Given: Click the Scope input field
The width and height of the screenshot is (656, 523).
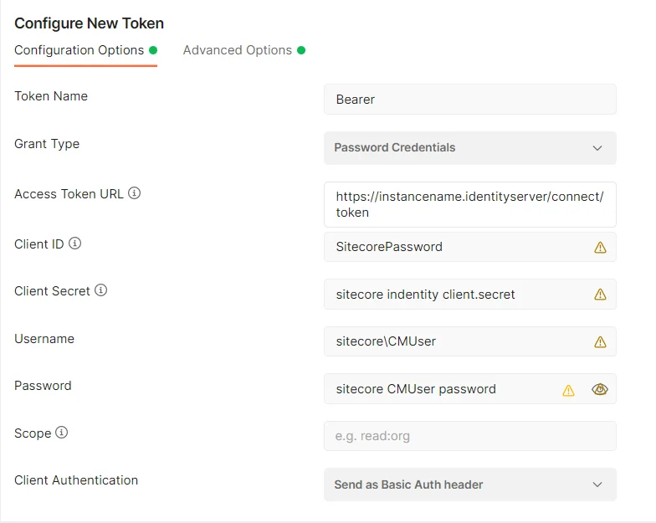Looking at the screenshot, I should (x=470, y=436).
